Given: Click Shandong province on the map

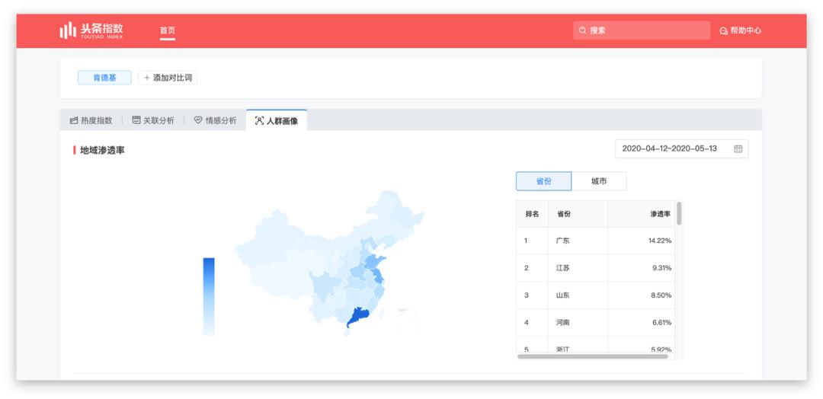Looking at the screenshot, I should 374,260.
